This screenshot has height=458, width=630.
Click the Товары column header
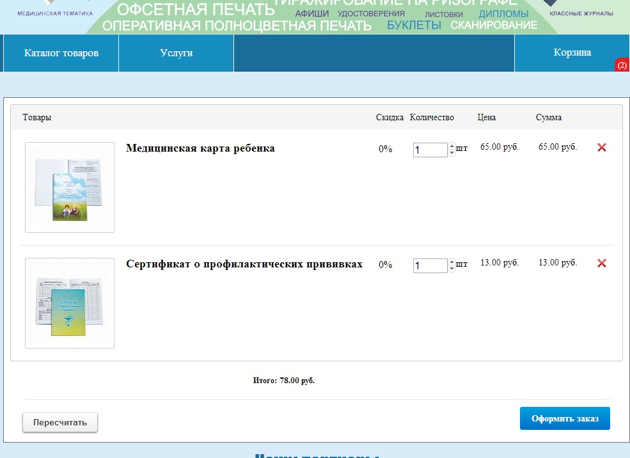[x=37, y=117]
